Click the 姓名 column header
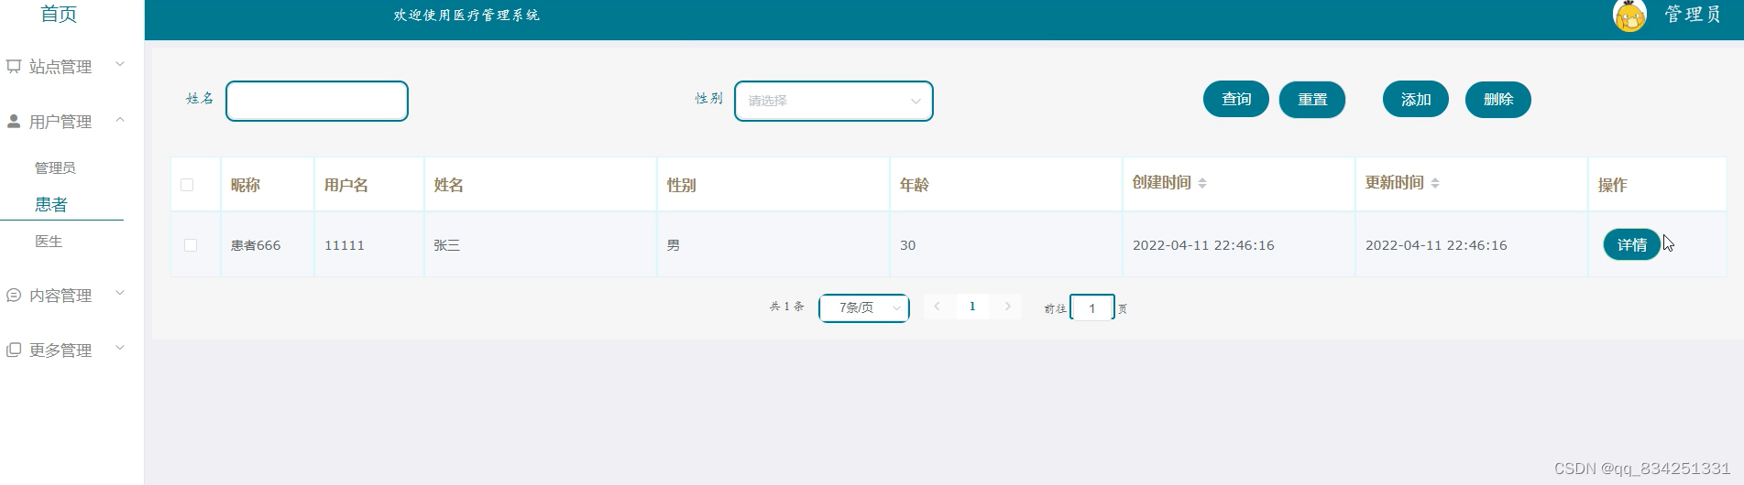 click(x=449, y=185)
